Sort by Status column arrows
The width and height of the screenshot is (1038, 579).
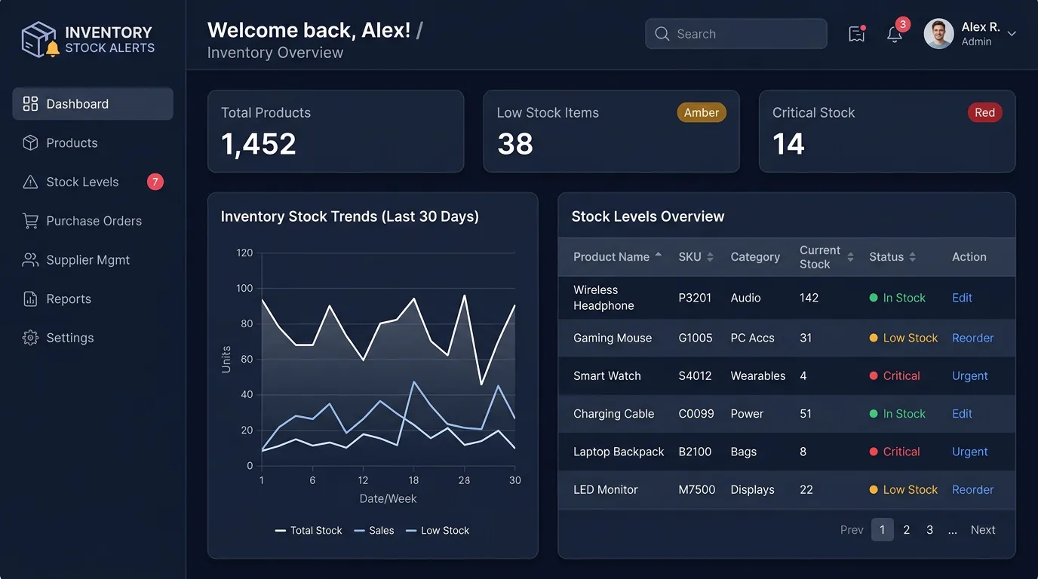pos(912,257)
